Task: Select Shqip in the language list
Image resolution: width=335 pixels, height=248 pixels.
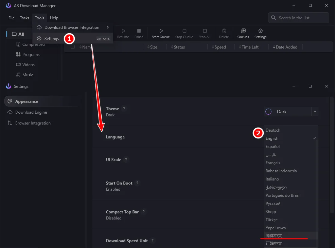Action: (290, 212)
